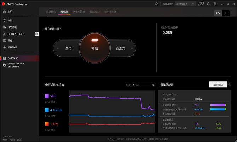Click the 54°C CPU temperature reading
Image resolution: width=237 pixels, height=142 pixels.
point(53,96)
